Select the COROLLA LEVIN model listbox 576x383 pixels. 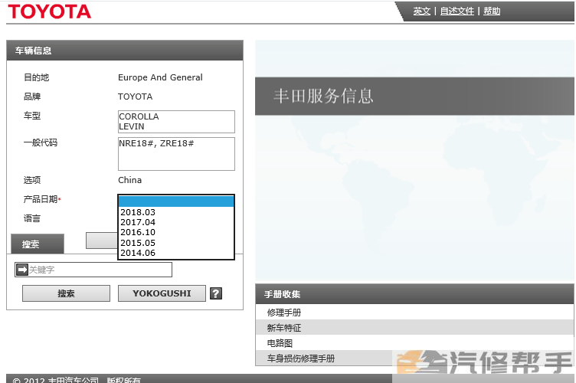[x=176, y=122]
